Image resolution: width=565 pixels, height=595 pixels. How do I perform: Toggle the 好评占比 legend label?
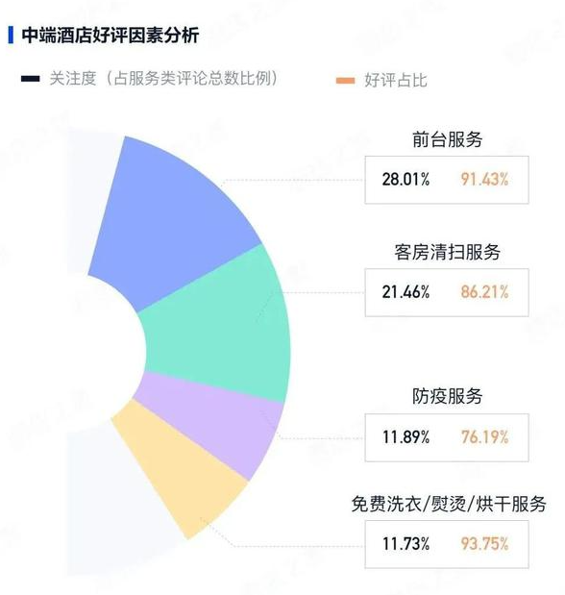point(396,81)
